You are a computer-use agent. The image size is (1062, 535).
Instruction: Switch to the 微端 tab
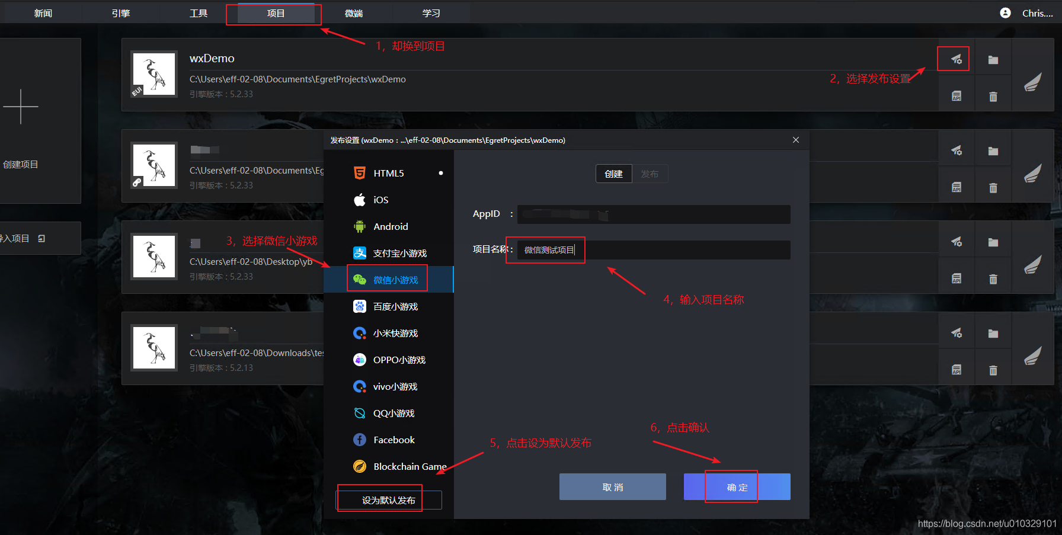click(x=354, y=13)
